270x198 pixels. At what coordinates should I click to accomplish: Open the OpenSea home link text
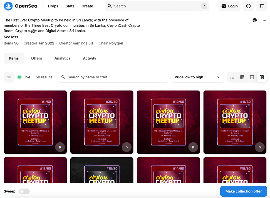click(x=26, y=6)
